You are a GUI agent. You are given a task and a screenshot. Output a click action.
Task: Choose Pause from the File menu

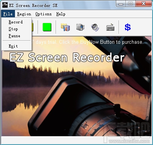pyautogui.click(x=16, y=36)
